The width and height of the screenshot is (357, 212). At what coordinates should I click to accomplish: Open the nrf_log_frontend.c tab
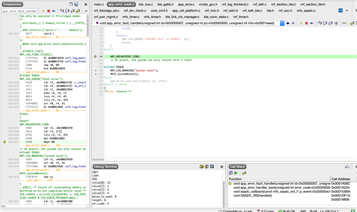[x=235, y=4]
